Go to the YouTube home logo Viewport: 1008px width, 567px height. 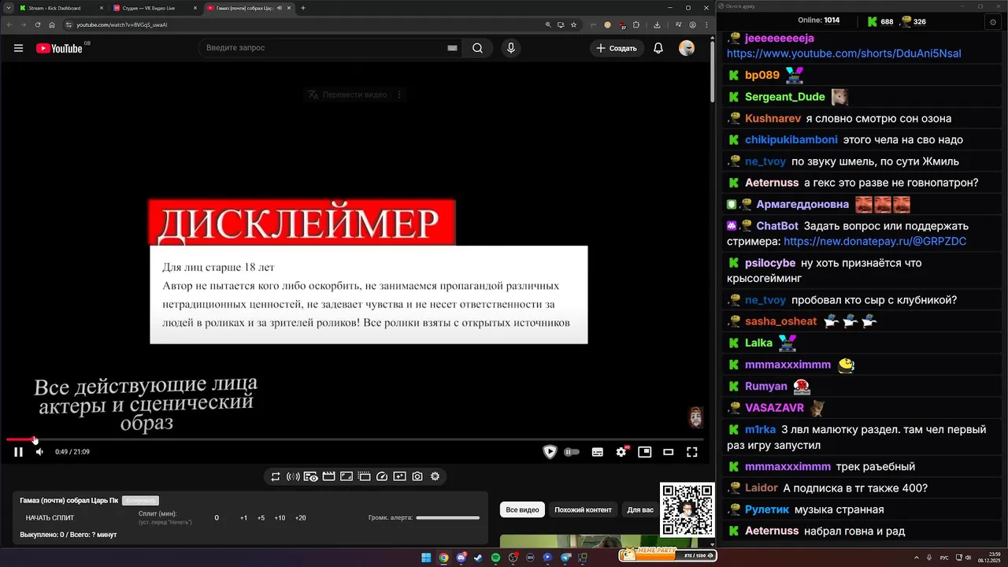pos(59,48)
